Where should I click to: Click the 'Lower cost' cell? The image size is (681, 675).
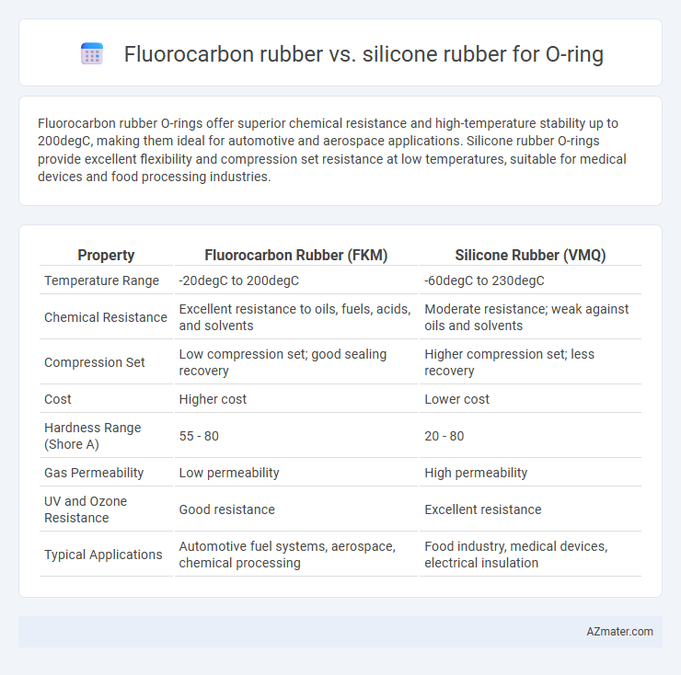pyautogui.click(x=456, y=399)
